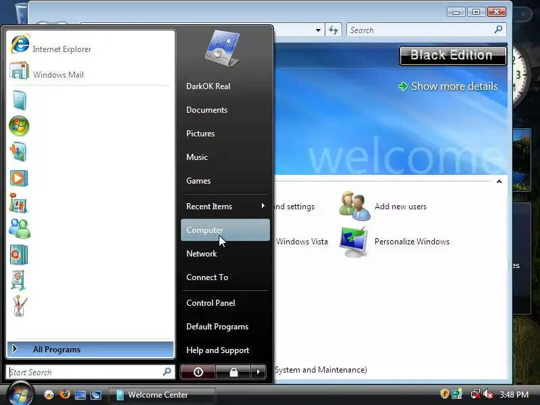Launch Internet Explorer from Start menu
540x405 pixels.
90,46
